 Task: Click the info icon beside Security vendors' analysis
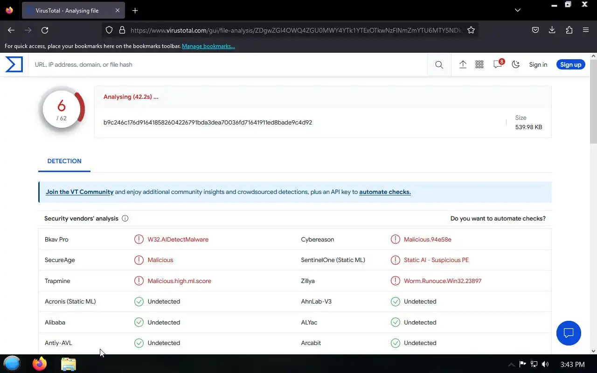point(125,218)
